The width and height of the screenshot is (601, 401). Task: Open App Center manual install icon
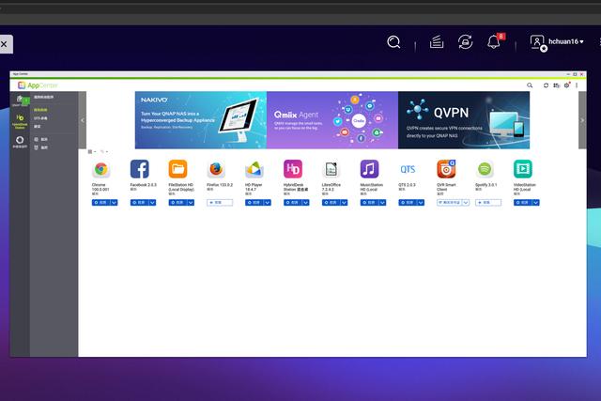[x=556, y=85]
